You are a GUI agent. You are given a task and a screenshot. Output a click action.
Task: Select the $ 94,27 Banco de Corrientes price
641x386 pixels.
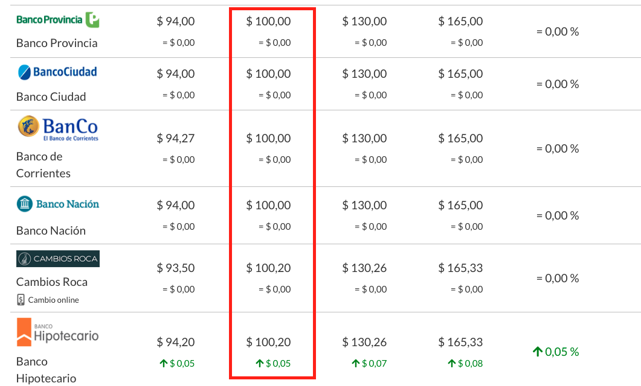pyautogui.click(x=176, y=138)
